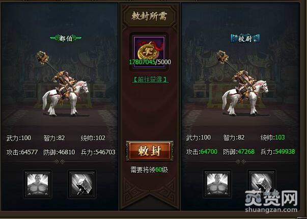Click right panel 攻击:64700 stat
307x219 pixels.
[x=202, y=152]
